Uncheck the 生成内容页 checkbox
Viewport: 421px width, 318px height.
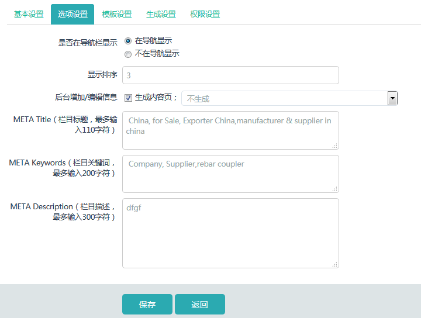tap(128, 98)
